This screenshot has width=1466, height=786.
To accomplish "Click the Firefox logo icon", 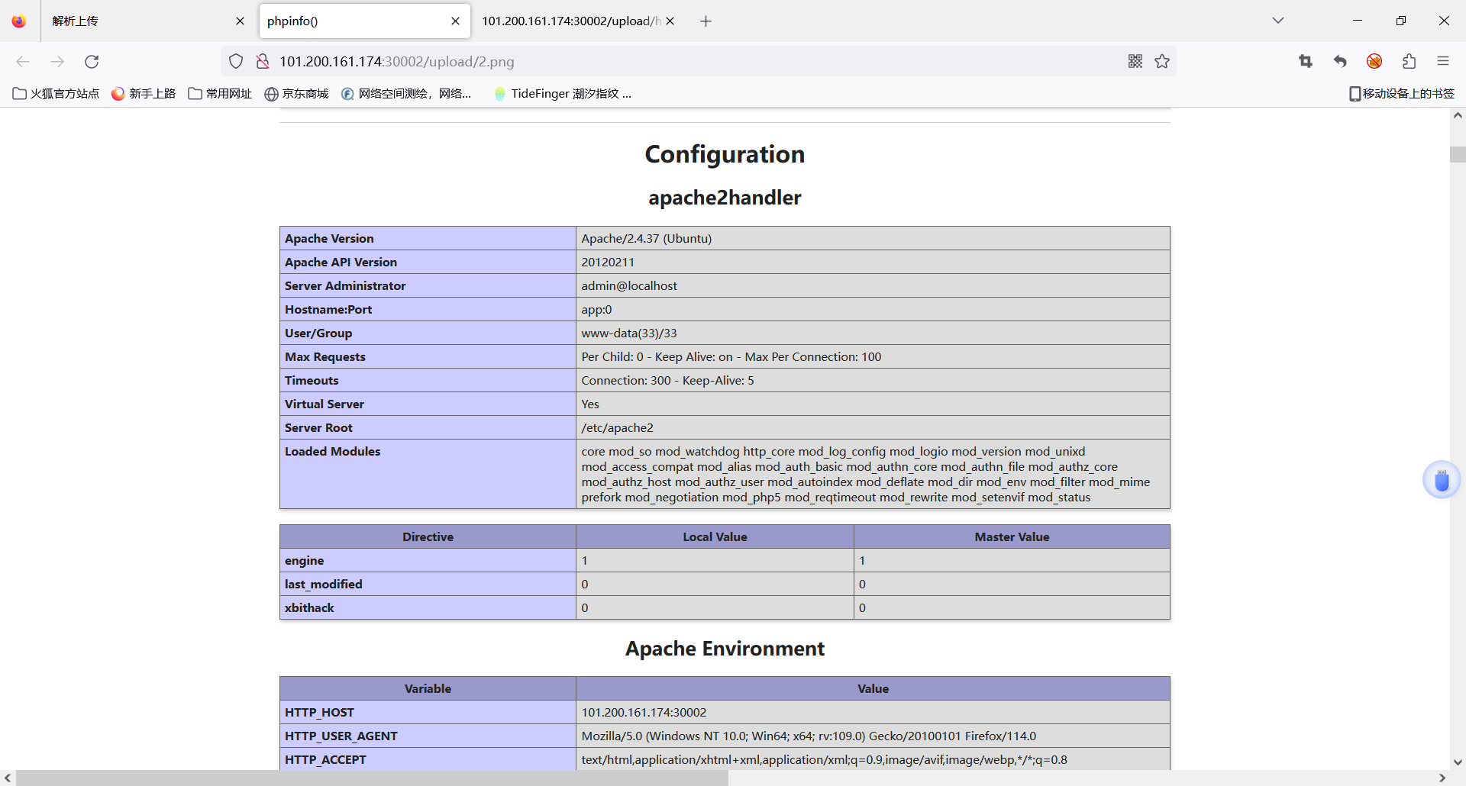I will [19, 21].
